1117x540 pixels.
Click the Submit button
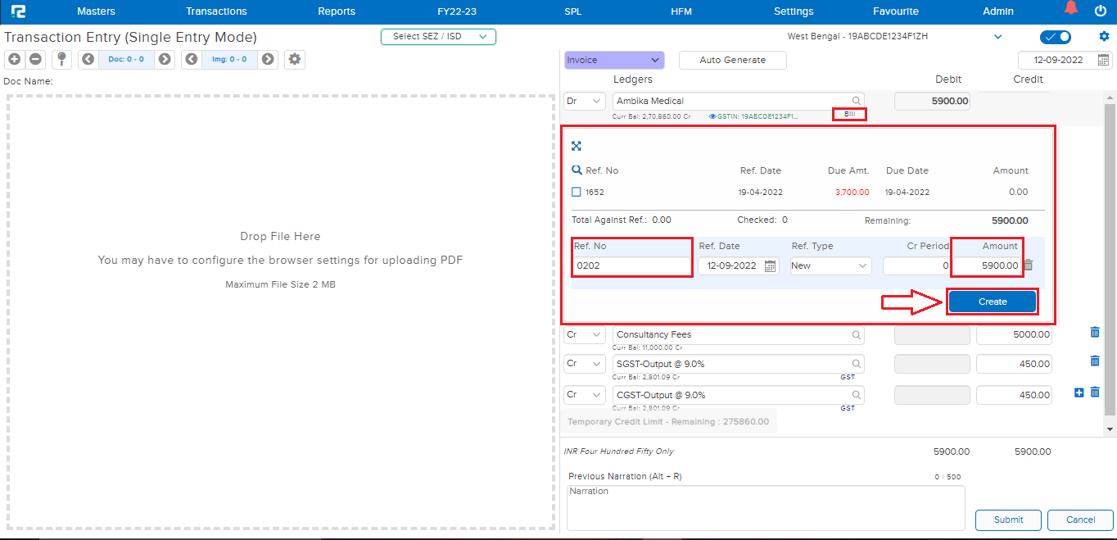click(x=1008, y=520)
